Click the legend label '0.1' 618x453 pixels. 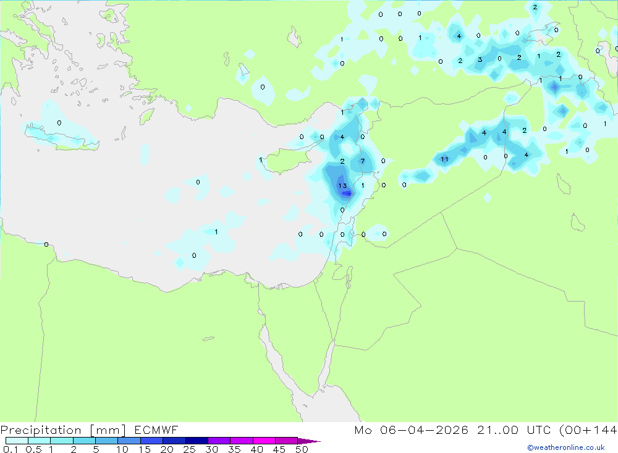[x=11, y=449]
